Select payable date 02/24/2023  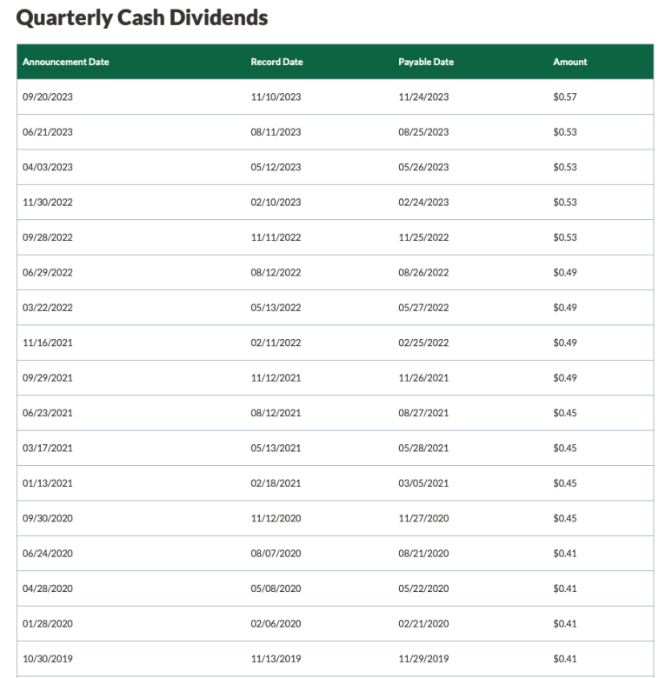tap(423, 203)
